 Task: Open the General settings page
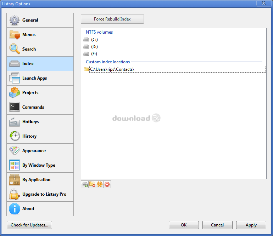point(40,20)
